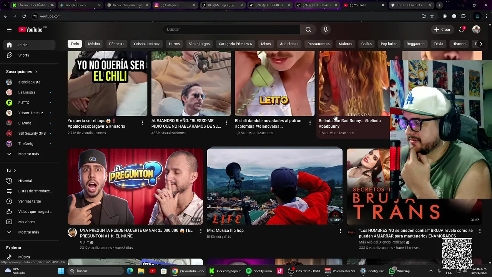
Task: Open Spotify Premium from the taskbar
Action: pyautogui.click(x=259, y=271)
